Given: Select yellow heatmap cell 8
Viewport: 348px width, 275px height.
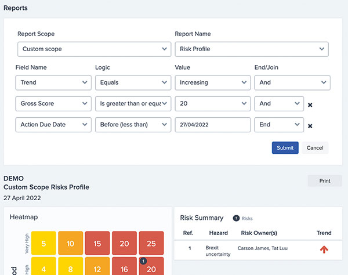Looking at the screenshot, I should 71,266.
